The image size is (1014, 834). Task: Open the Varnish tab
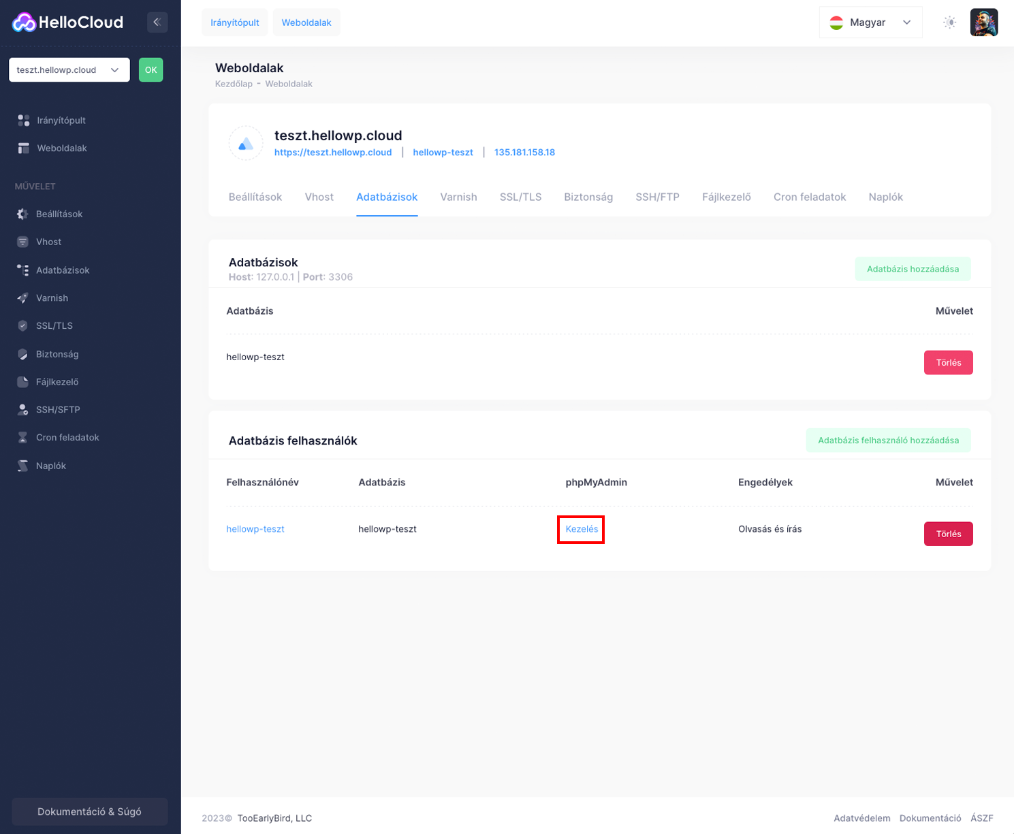(x=458, y=197)
